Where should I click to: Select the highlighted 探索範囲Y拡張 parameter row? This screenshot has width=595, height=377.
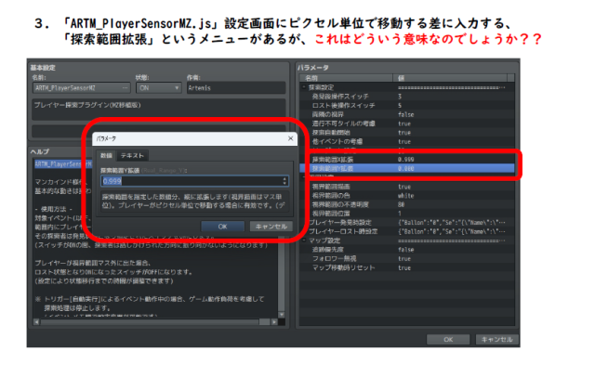tap(407, 169)
